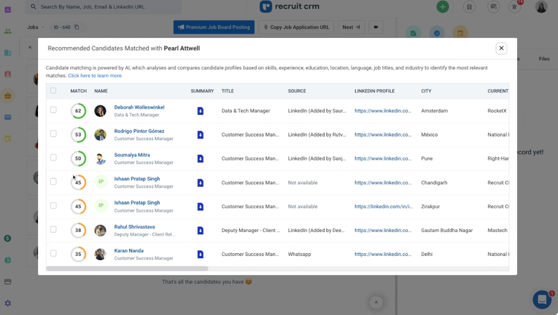Image resolution: width=558 pixels, height=315 pixels.
Task: Open Rodrigo Pintor Gómez candidate profile
Action: tap(139, 131)
